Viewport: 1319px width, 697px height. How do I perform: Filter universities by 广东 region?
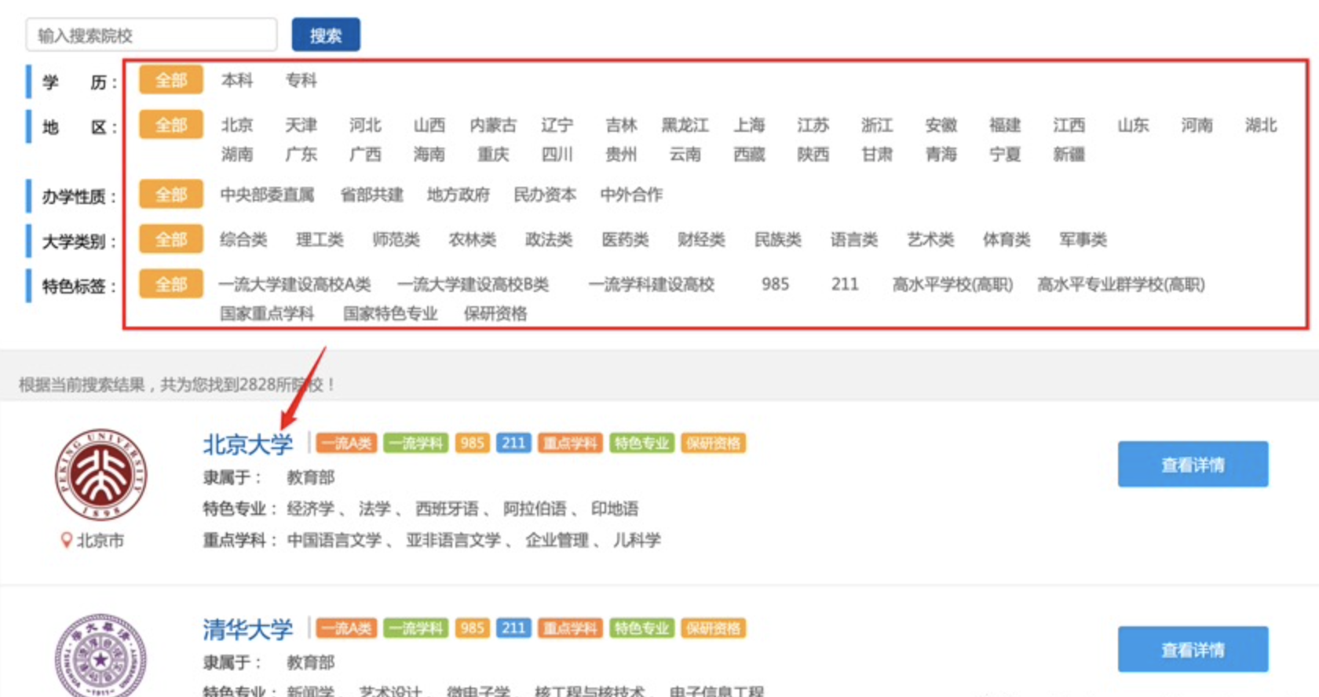[301, 154]
